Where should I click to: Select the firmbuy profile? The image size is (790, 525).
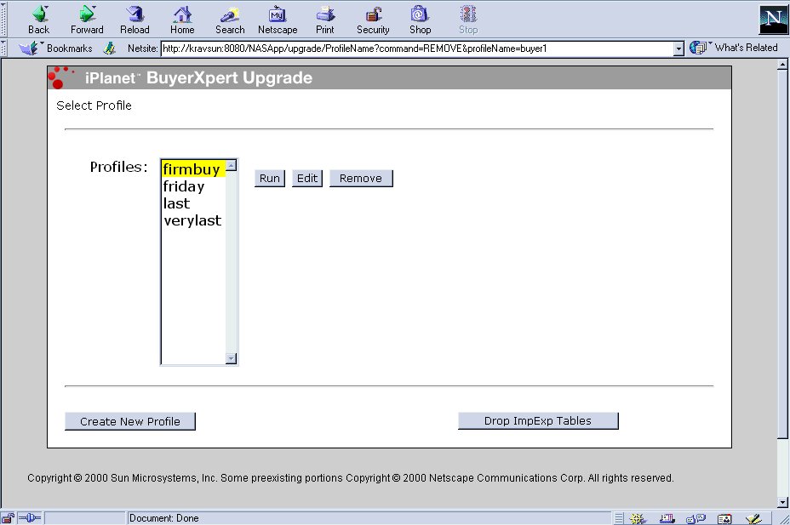click(193, 169)
